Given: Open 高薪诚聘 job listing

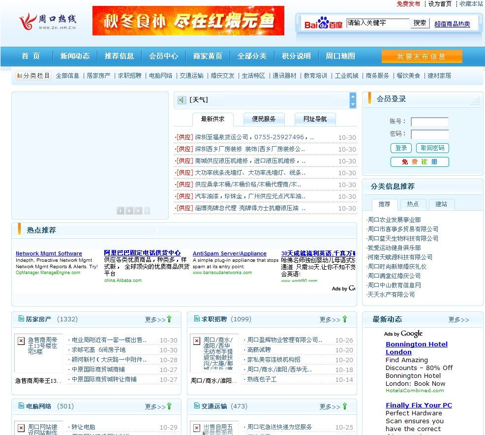Looking at the screenshot, I should pyautogui.click(x=259, y=349).
